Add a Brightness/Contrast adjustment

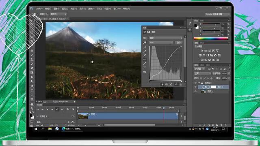(x=202, y=51)
